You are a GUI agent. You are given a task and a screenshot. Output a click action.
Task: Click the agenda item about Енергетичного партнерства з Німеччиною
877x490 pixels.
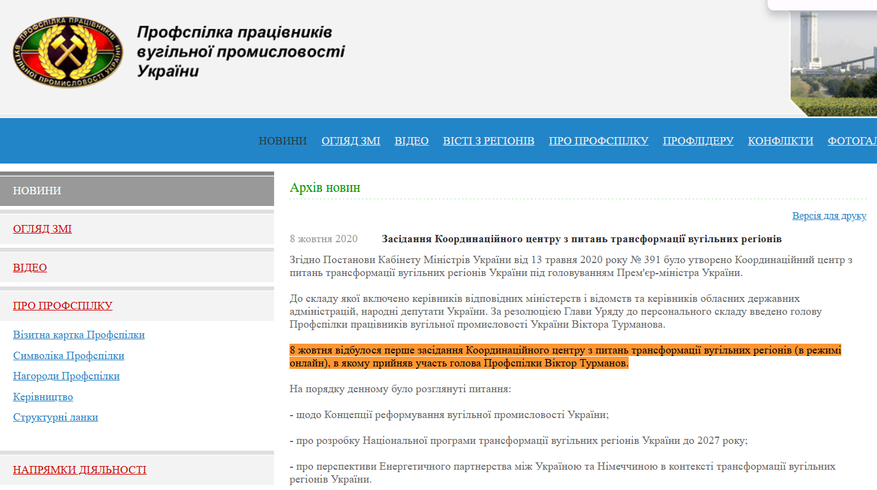(x=562, y=473)
